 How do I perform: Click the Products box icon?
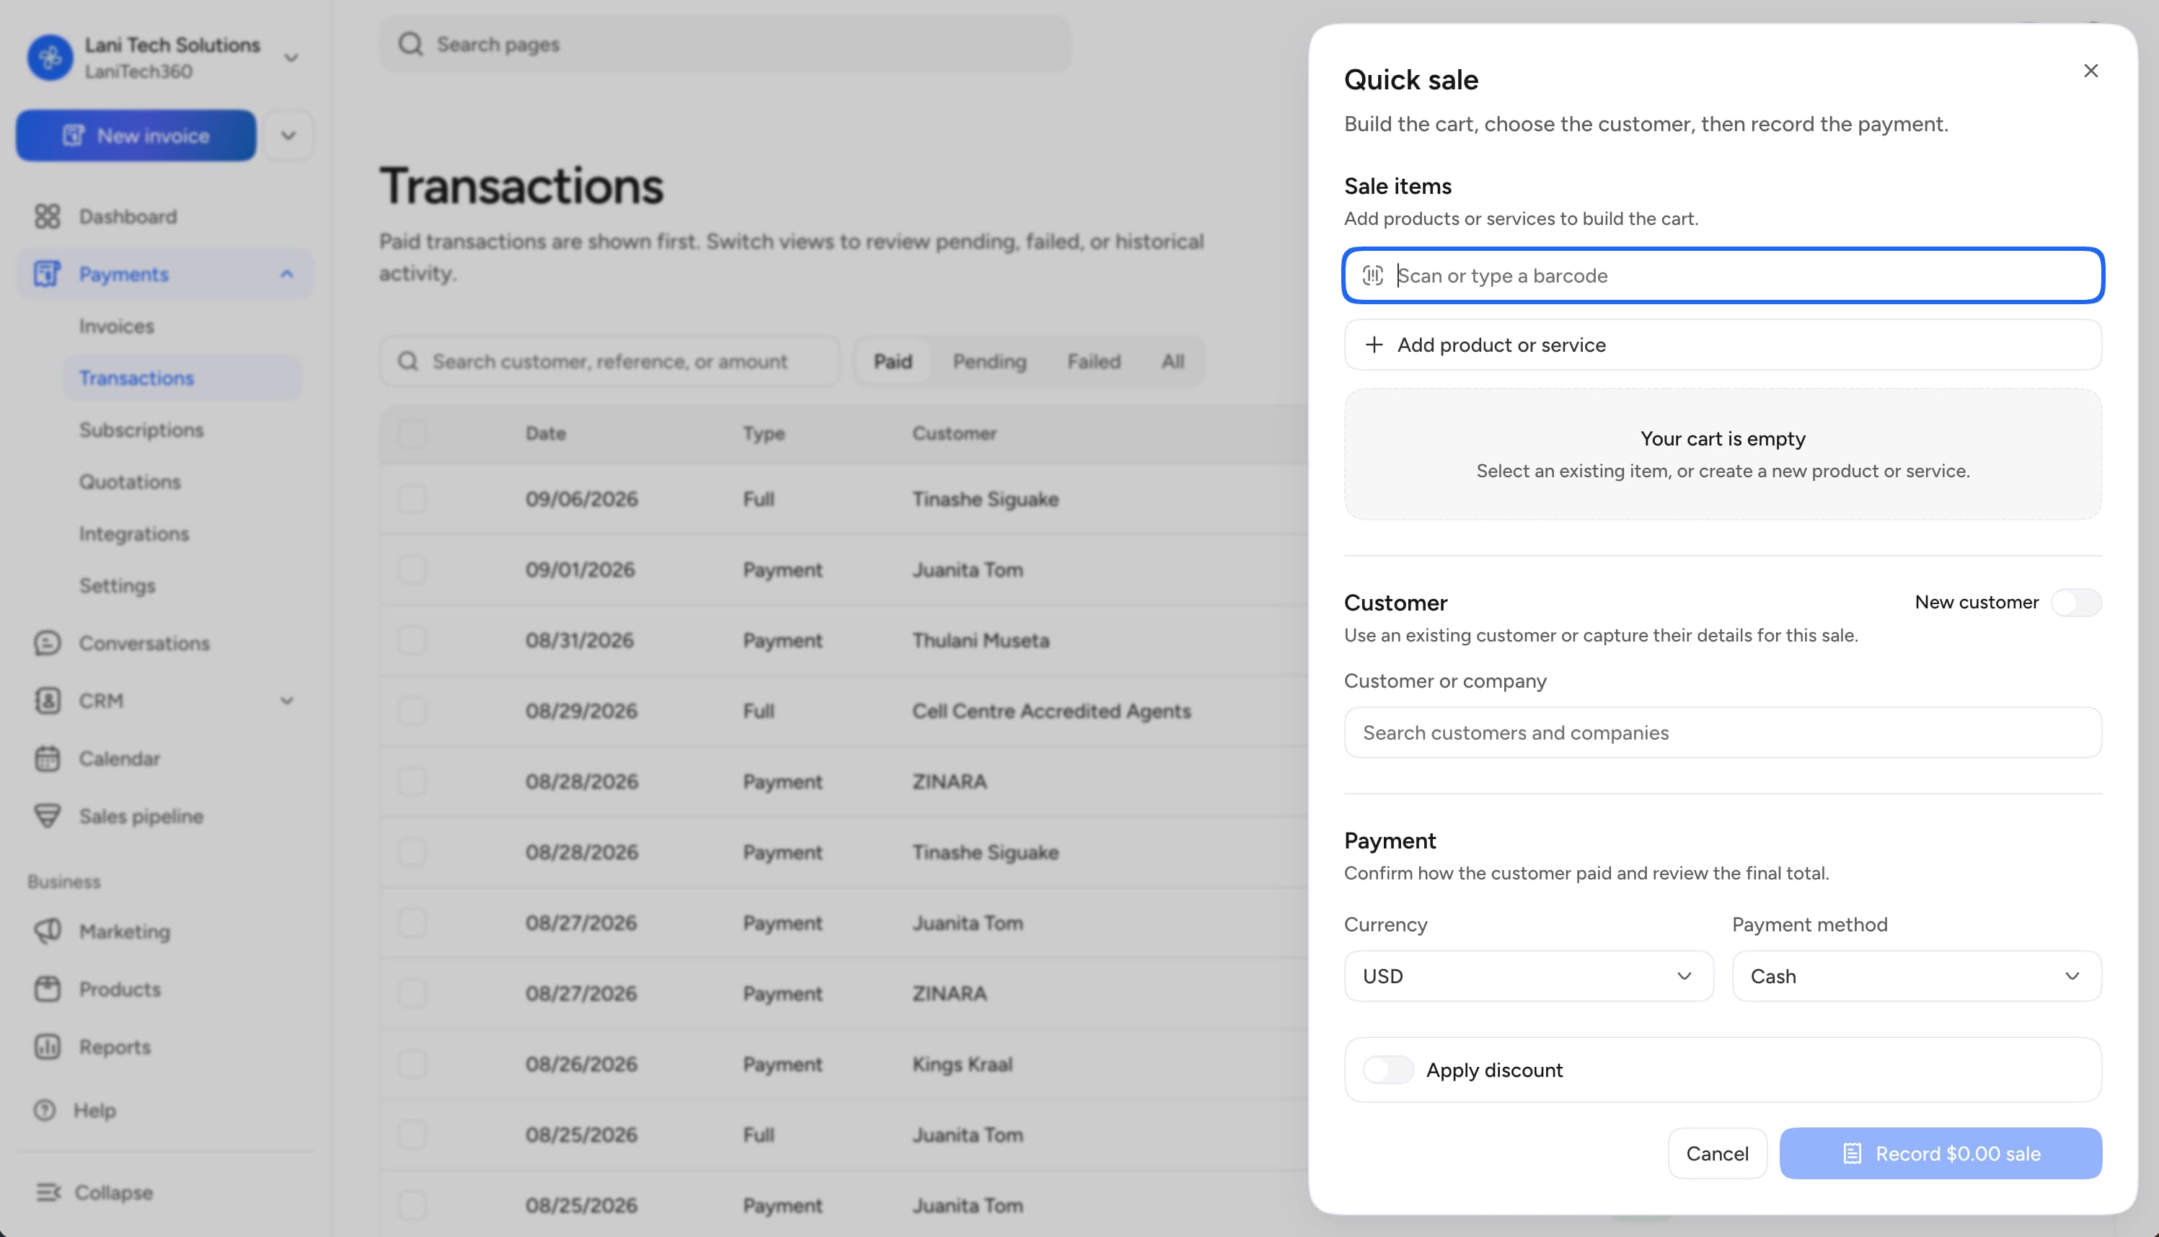48,989
